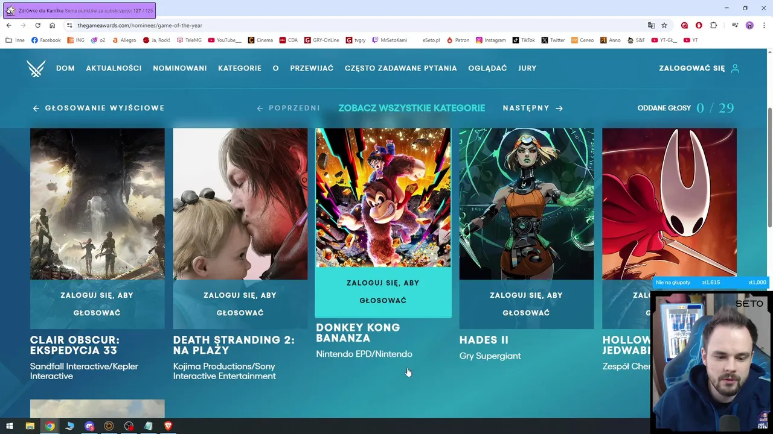Click Gry Supergiant developer text
773x434 pixels.
tap(490, 356)
